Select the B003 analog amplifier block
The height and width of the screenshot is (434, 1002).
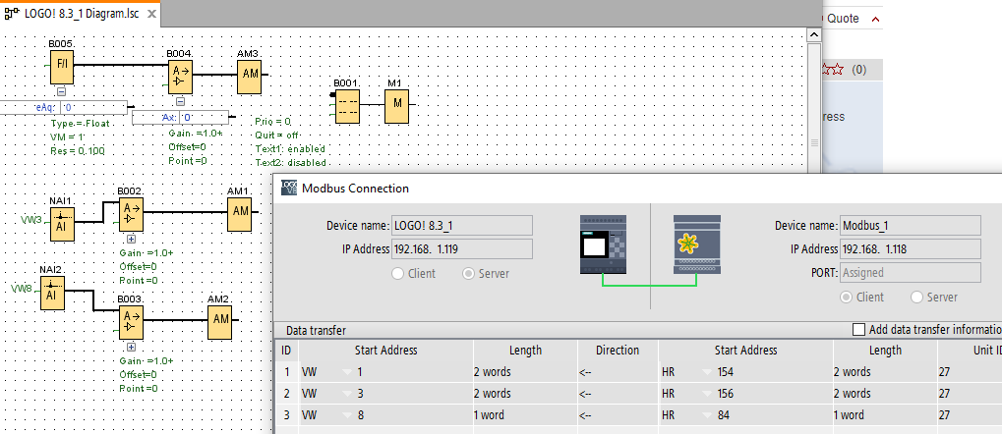(x=132, y=322)
